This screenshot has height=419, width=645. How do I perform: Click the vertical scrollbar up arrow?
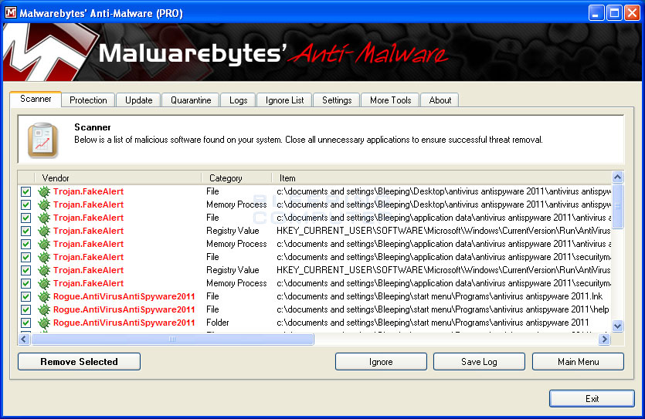617,177
